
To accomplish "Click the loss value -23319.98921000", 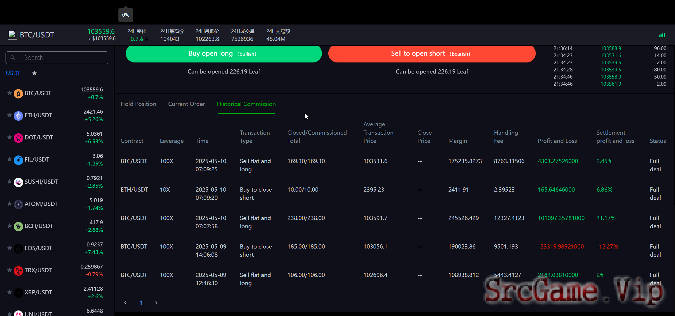I will [561, 246].
